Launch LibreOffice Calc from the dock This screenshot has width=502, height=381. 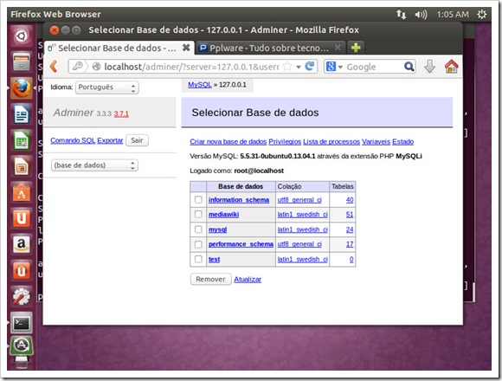point(22,140)
